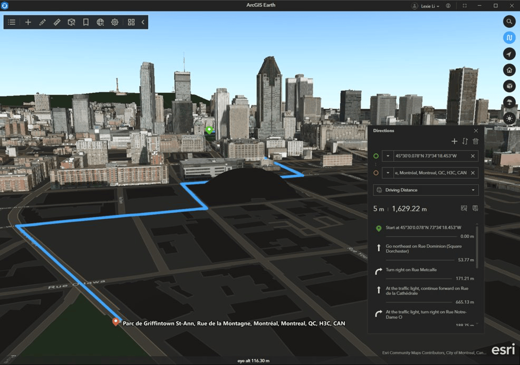
Task: Click the save route icon
Action: (475, 208)
